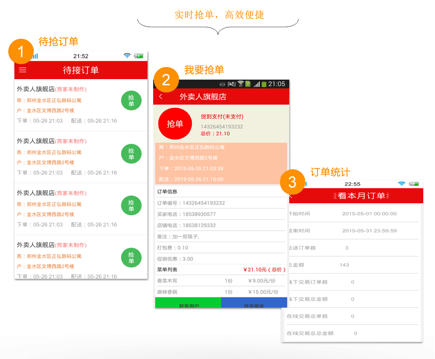The width and height of the screenshot is (435, 359).
Task: Tap the battery indicator on 待接订单 screen
Action: (x=137, y=56)
